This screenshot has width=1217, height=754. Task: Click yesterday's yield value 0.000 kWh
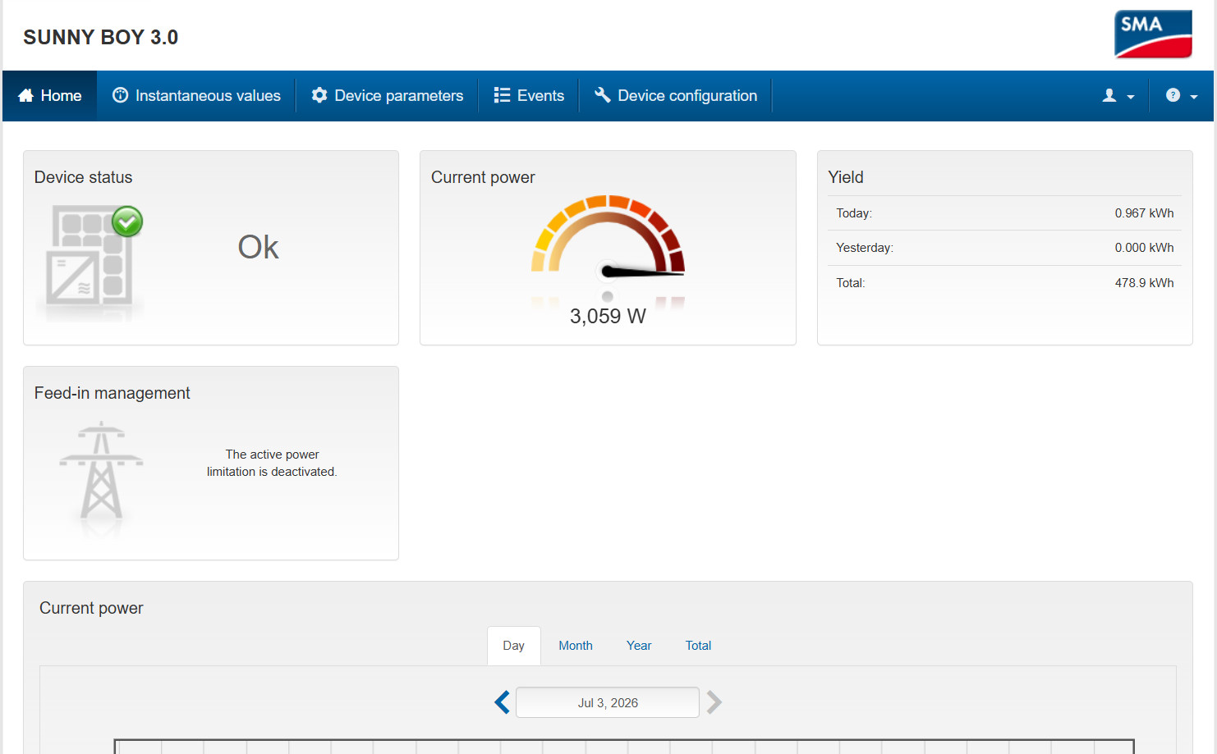click(1144, 248)
